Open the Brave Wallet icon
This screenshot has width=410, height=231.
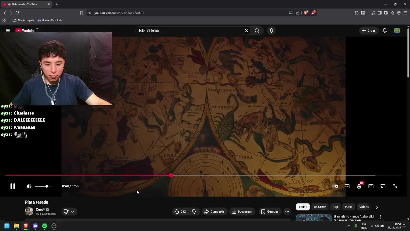pos(386,13)
